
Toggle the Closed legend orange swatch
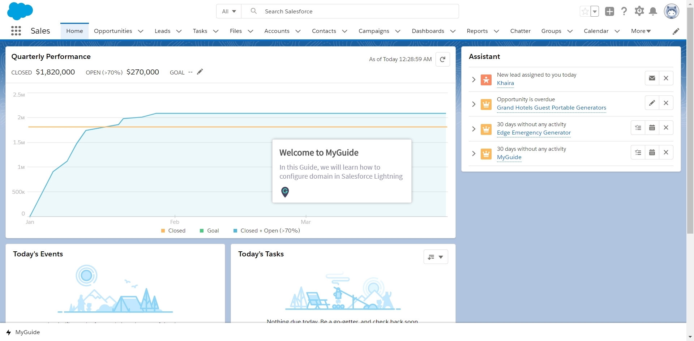point(163,231)
